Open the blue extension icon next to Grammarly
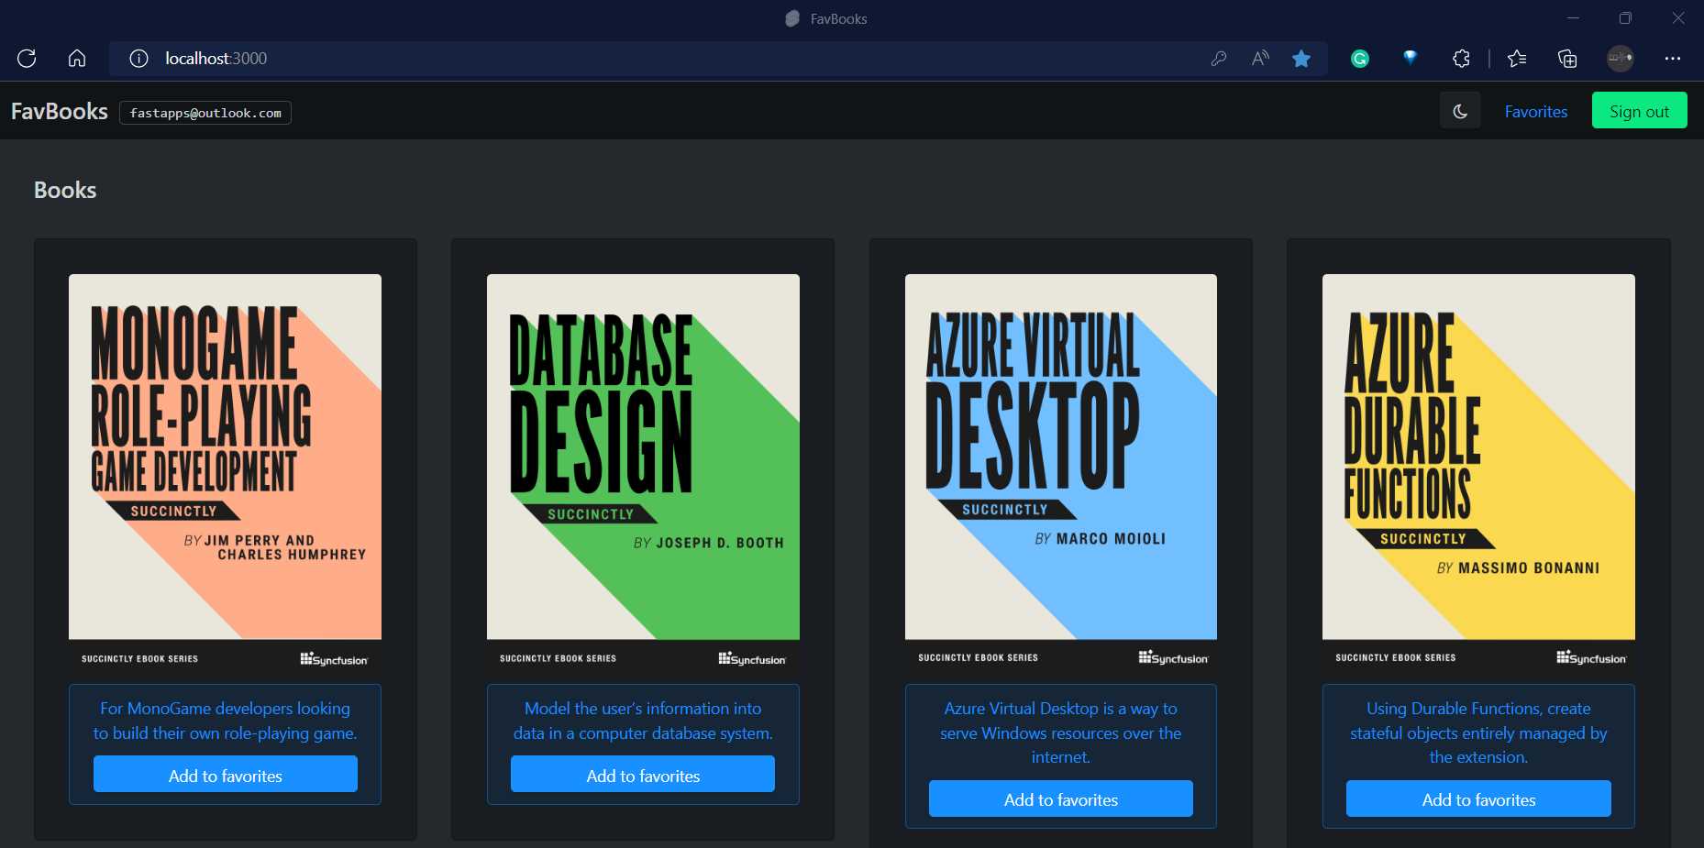 coord(1410,58)
